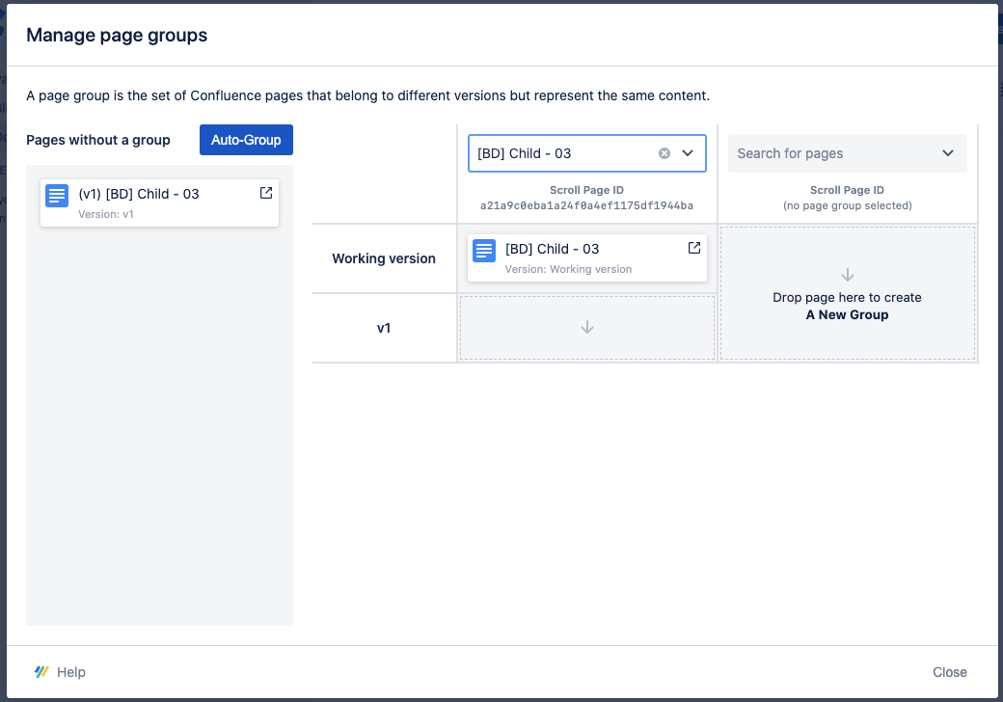Clear the [BD] Child - 03 selection

point(664,153)
